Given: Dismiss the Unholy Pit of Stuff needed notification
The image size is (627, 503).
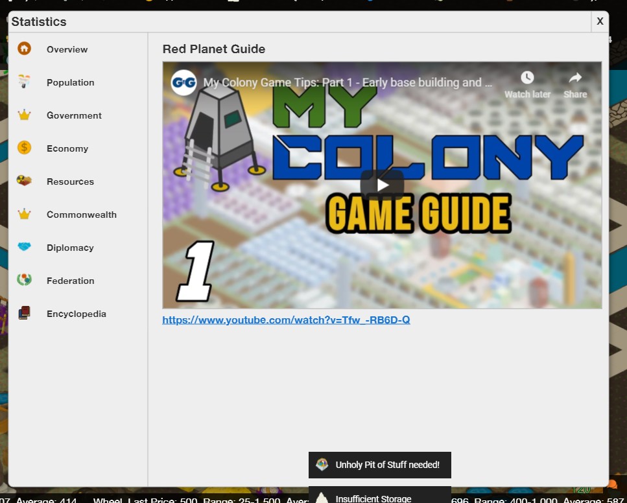Looking at the screenshot, I should point(379,465).
